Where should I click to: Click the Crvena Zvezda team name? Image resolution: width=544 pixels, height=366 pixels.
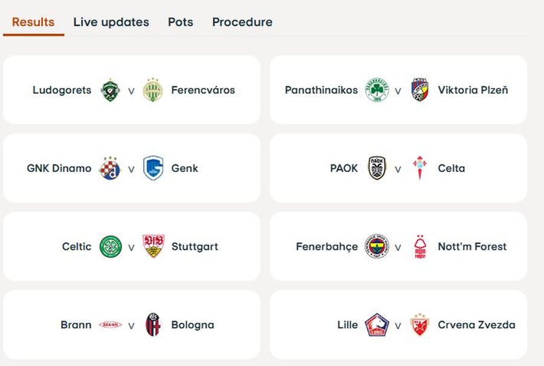(474, 325)
